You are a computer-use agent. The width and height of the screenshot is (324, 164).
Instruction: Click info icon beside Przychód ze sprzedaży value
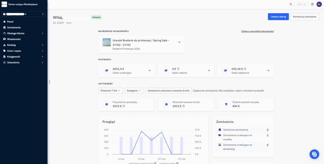pos(124,106)
